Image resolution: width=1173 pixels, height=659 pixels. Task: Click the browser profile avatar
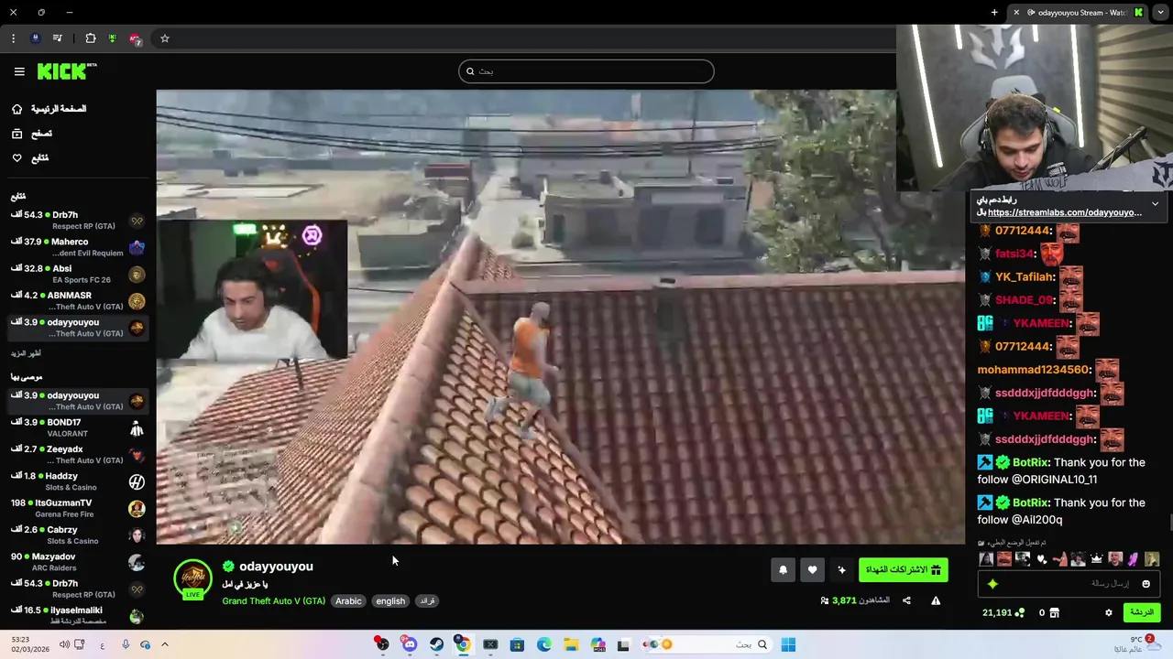click(x=36, y=38)
